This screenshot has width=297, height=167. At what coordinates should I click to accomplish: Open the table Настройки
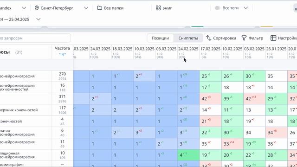pyautogui.click(x=284, y=38)
